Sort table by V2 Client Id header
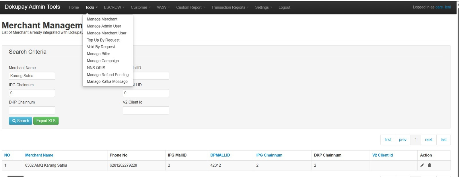The width and height of the screenshot is (459, 177). click(x=382, y=155)
